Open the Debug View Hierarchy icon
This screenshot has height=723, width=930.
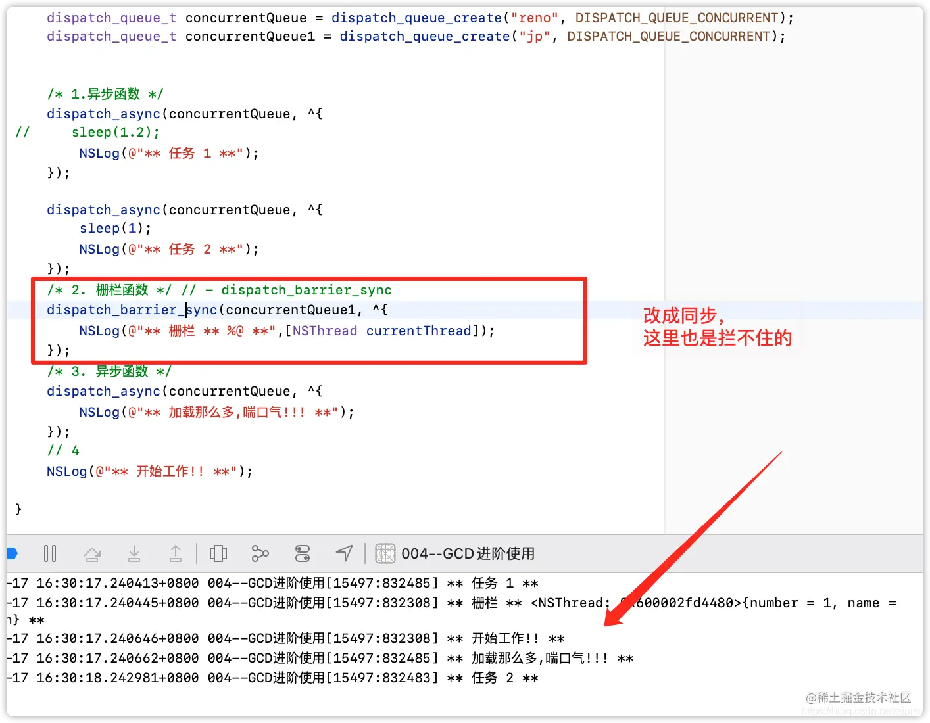[218, 553]
